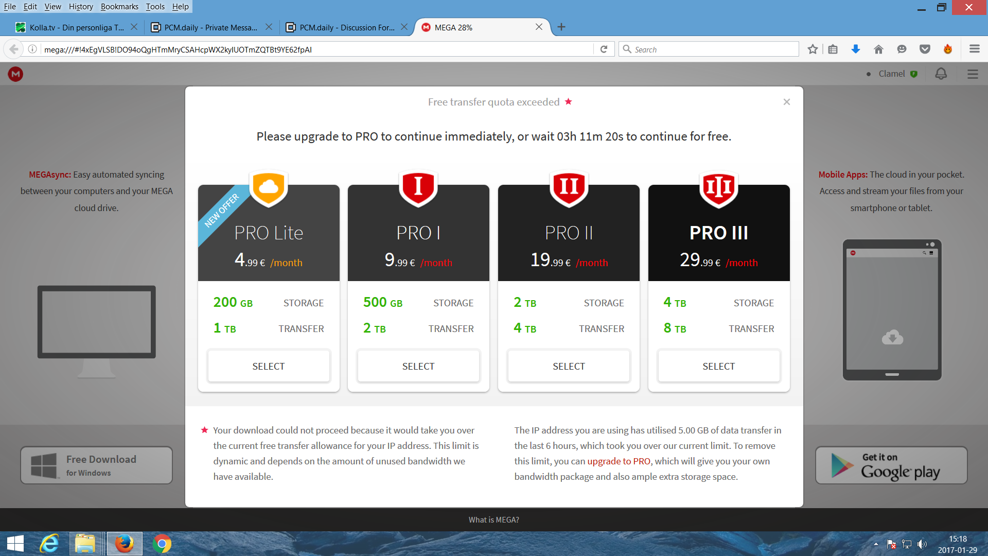This screenshot has width=988, height=556.
Task: Bookmark this page with star icon
Action: 813,49
